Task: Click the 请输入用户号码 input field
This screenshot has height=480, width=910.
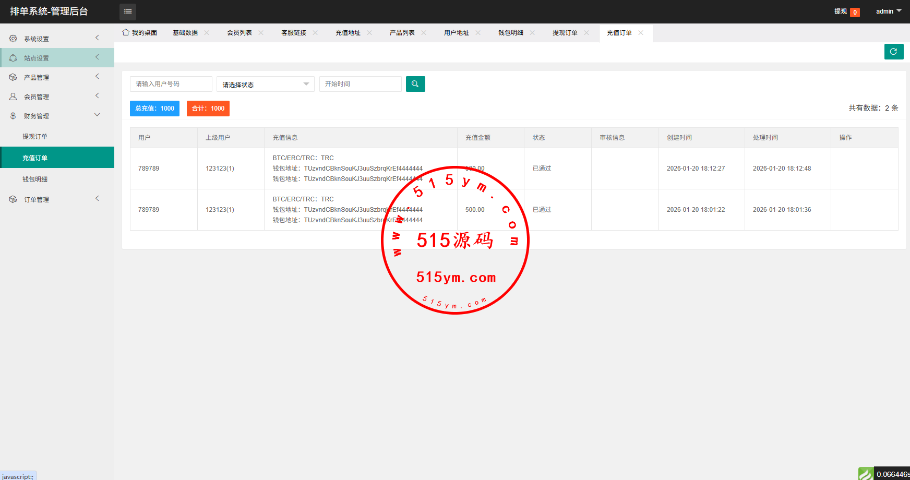Action: [171, 84]
